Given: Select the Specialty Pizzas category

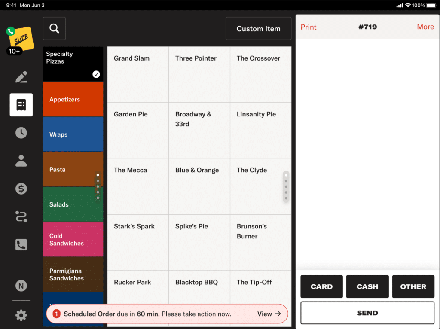Looking at the screenshot, I should (73, 64).
